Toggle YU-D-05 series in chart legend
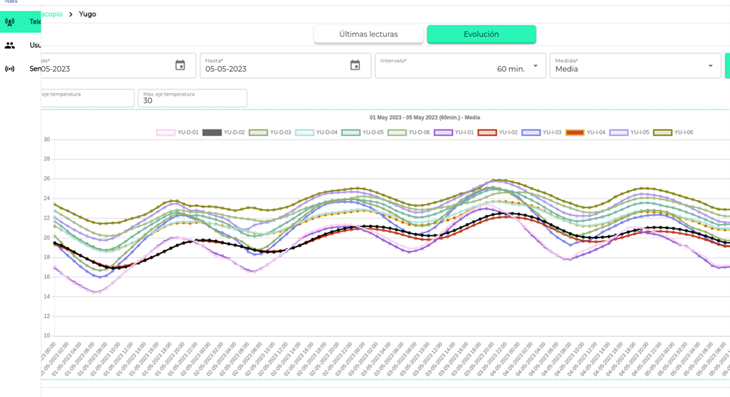The height and width of the screenshot is (397, 730). [x=362, y=132]
